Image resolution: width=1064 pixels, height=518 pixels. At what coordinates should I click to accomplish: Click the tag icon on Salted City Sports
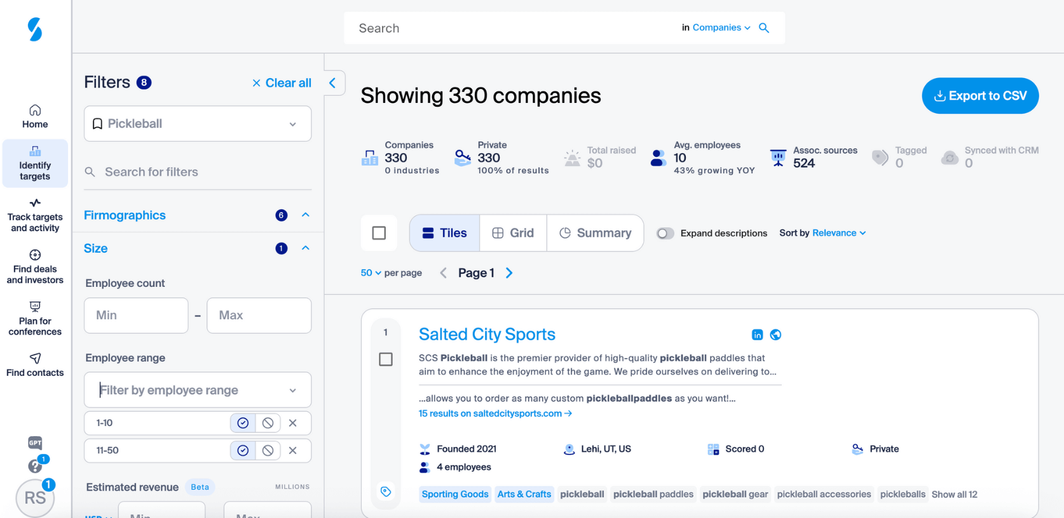point(386,491)
